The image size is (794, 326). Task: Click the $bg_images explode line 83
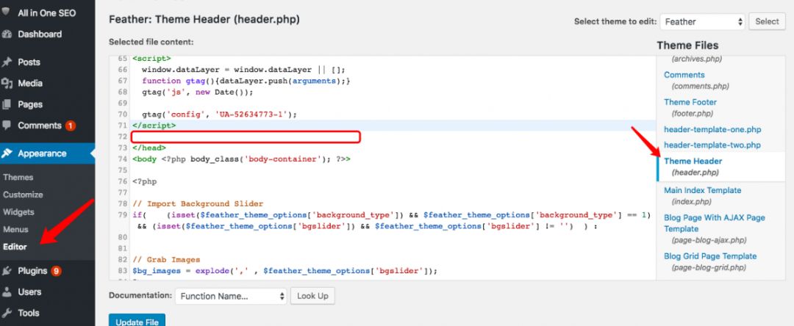285,271
